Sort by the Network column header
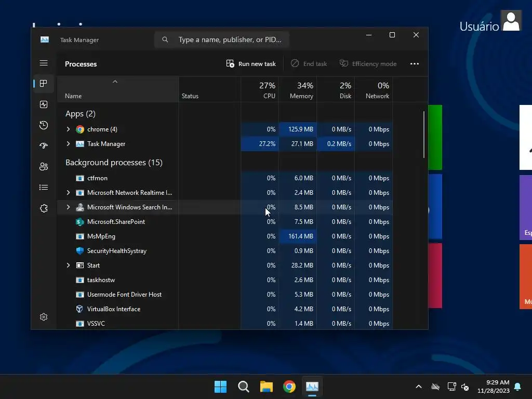This screenshot has height=399, width=532. tap(374, 90)
